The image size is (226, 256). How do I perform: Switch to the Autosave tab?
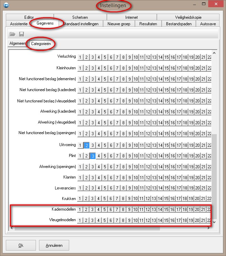coord(208,24)
